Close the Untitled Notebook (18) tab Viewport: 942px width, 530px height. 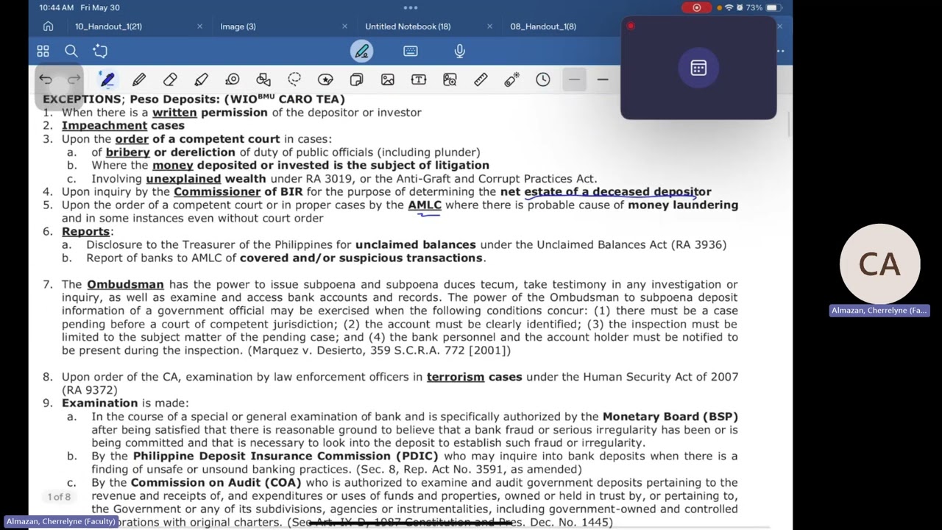tap(490, 26)
